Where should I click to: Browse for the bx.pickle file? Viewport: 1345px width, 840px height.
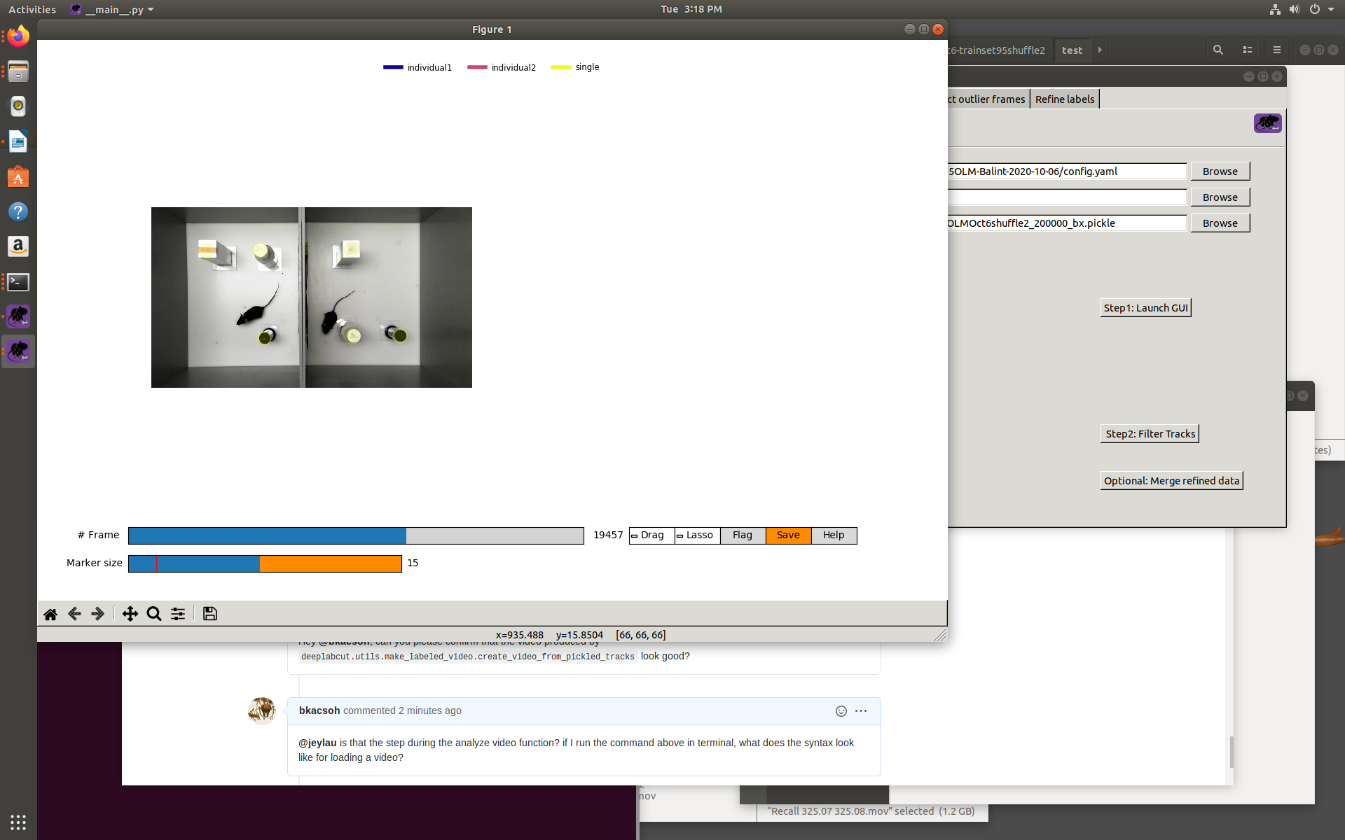pyautogui.click(x=1220, y=223)
